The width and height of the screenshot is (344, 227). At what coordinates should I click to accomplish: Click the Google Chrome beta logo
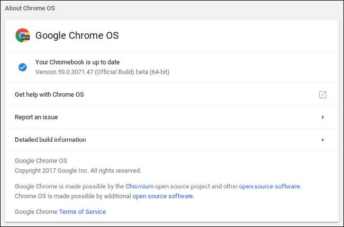point(23,35)
